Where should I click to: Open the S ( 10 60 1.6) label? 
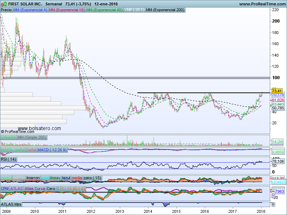coord(73,188)
